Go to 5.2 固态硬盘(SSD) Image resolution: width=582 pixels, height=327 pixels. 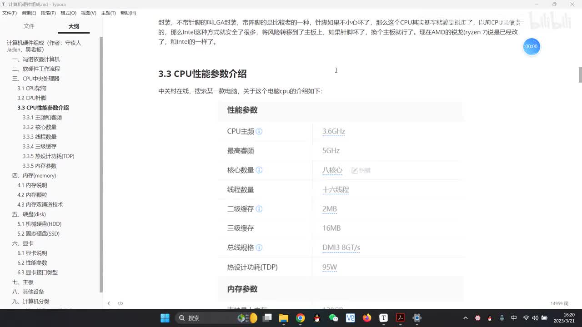point(39,233)
